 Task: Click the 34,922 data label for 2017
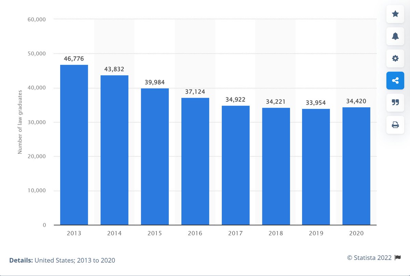pyautogui.click(x=235, y=99)
